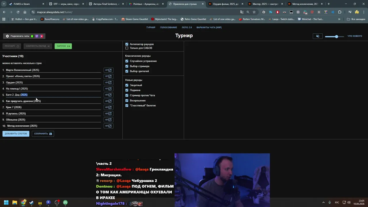This screenshot has height=207, width=368.
Task: Open OBS Studio from the taskbar
Action: click(57, 202)
